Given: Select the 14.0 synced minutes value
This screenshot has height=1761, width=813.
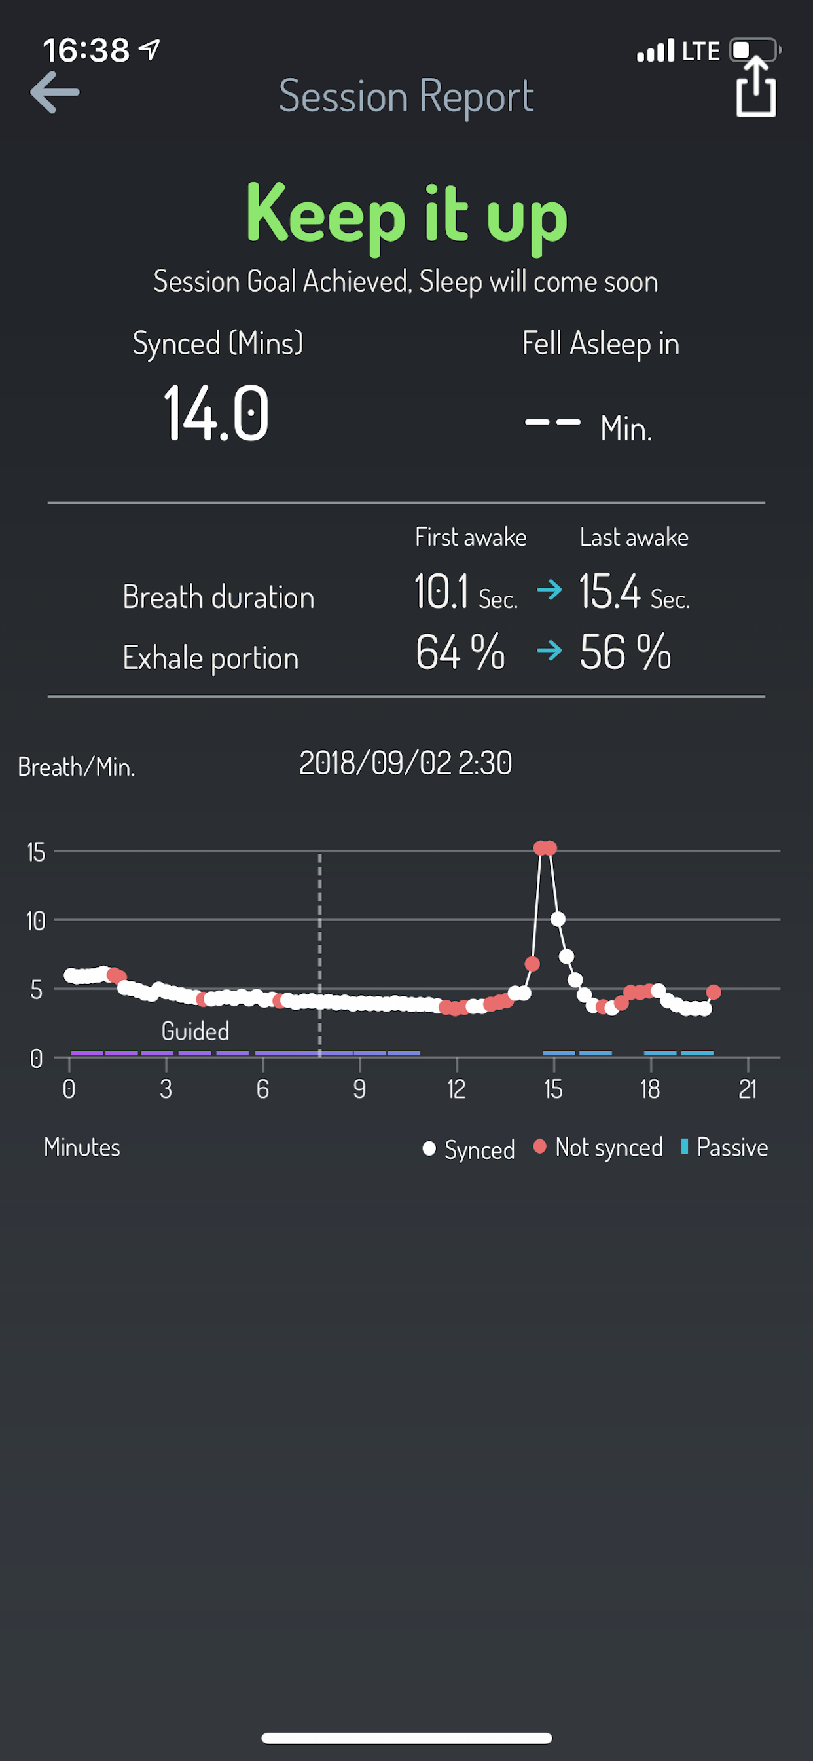Looking at the screenshot, I should pyautogui.click(x=217, y=413).
